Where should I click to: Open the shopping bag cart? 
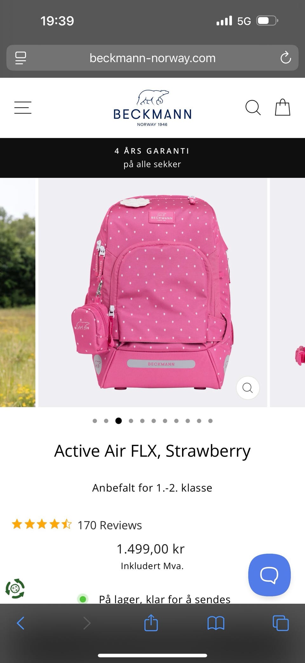point(282,107)
